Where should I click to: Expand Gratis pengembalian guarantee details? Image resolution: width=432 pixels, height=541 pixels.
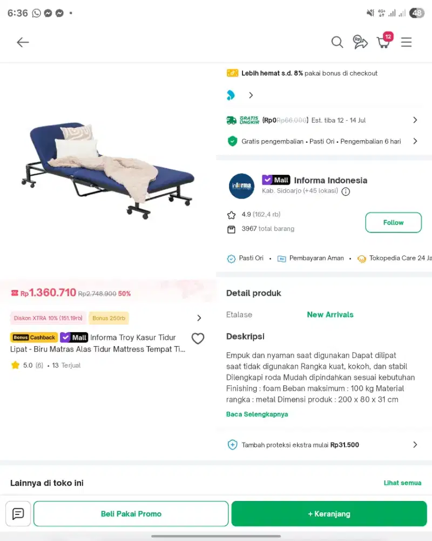coord(321,141)
